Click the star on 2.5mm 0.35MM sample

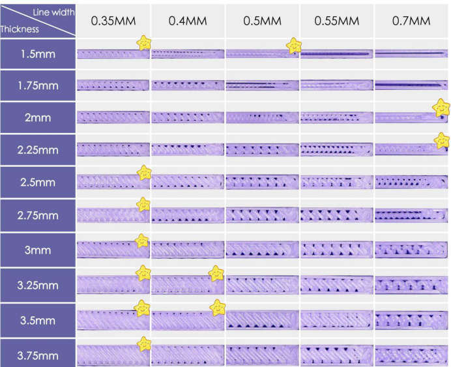pyautogui.click(x=144, y=173)
